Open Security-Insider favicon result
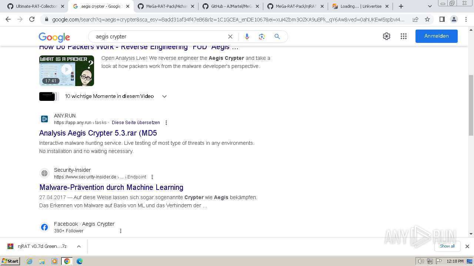474x266 pixels. click(x=44, y=173)
